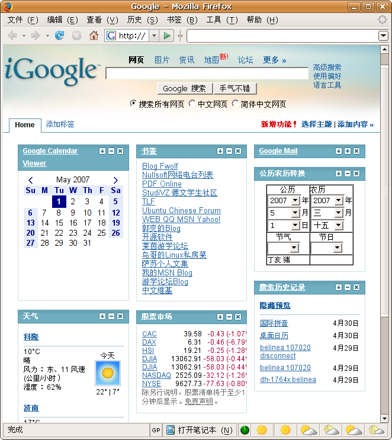Image resolution: width=392 pixels, height=440 pixels.
Task: Click the scrollbar down arrow
Action: [x=384, y=419]
